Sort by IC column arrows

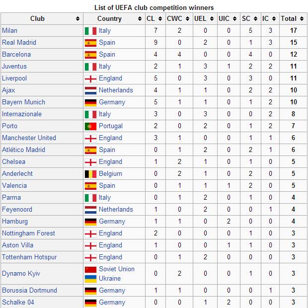[274, 19]
